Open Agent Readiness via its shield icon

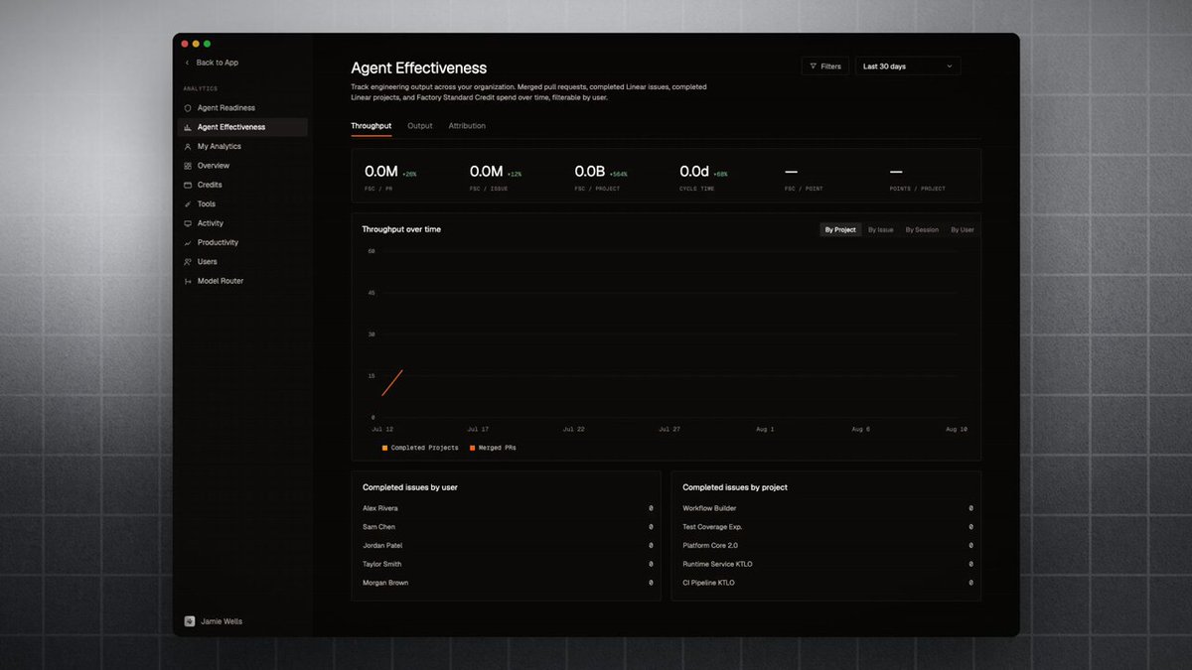point(188,108)
